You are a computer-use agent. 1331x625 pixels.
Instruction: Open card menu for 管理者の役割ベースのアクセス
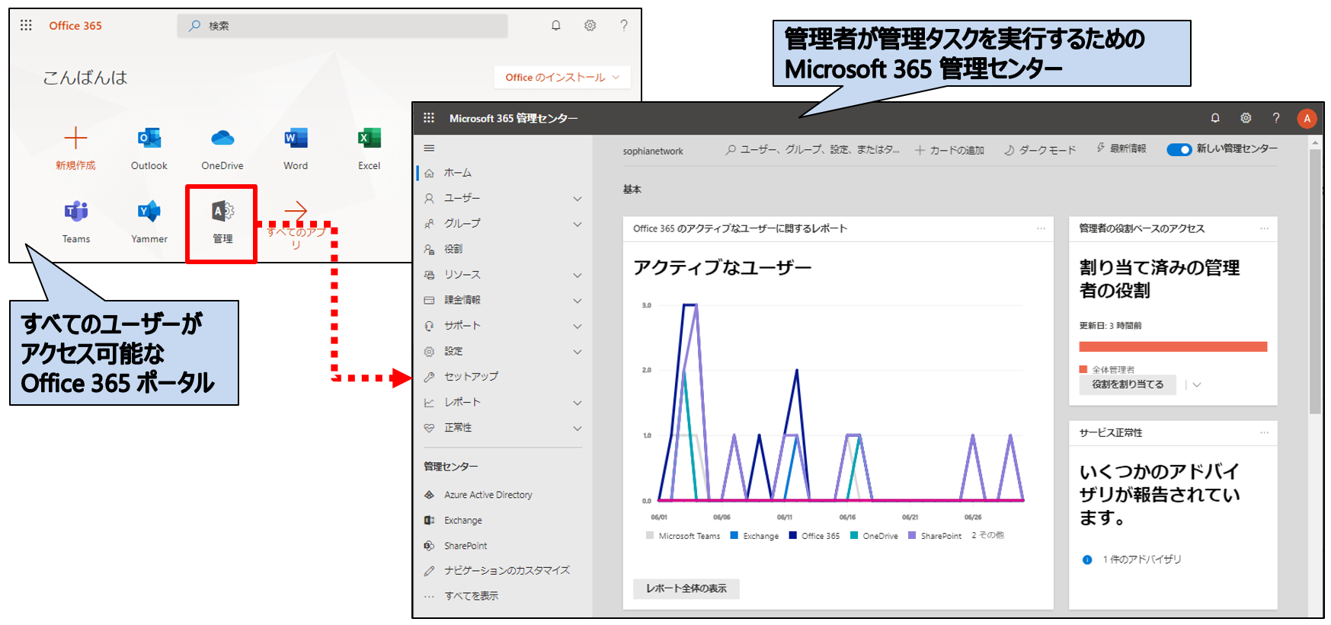coord(1265,228)
